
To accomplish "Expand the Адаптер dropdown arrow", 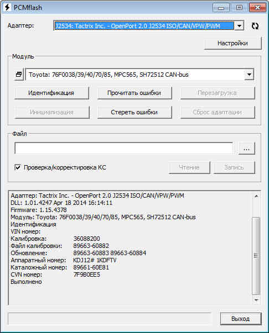I will 239,26.
